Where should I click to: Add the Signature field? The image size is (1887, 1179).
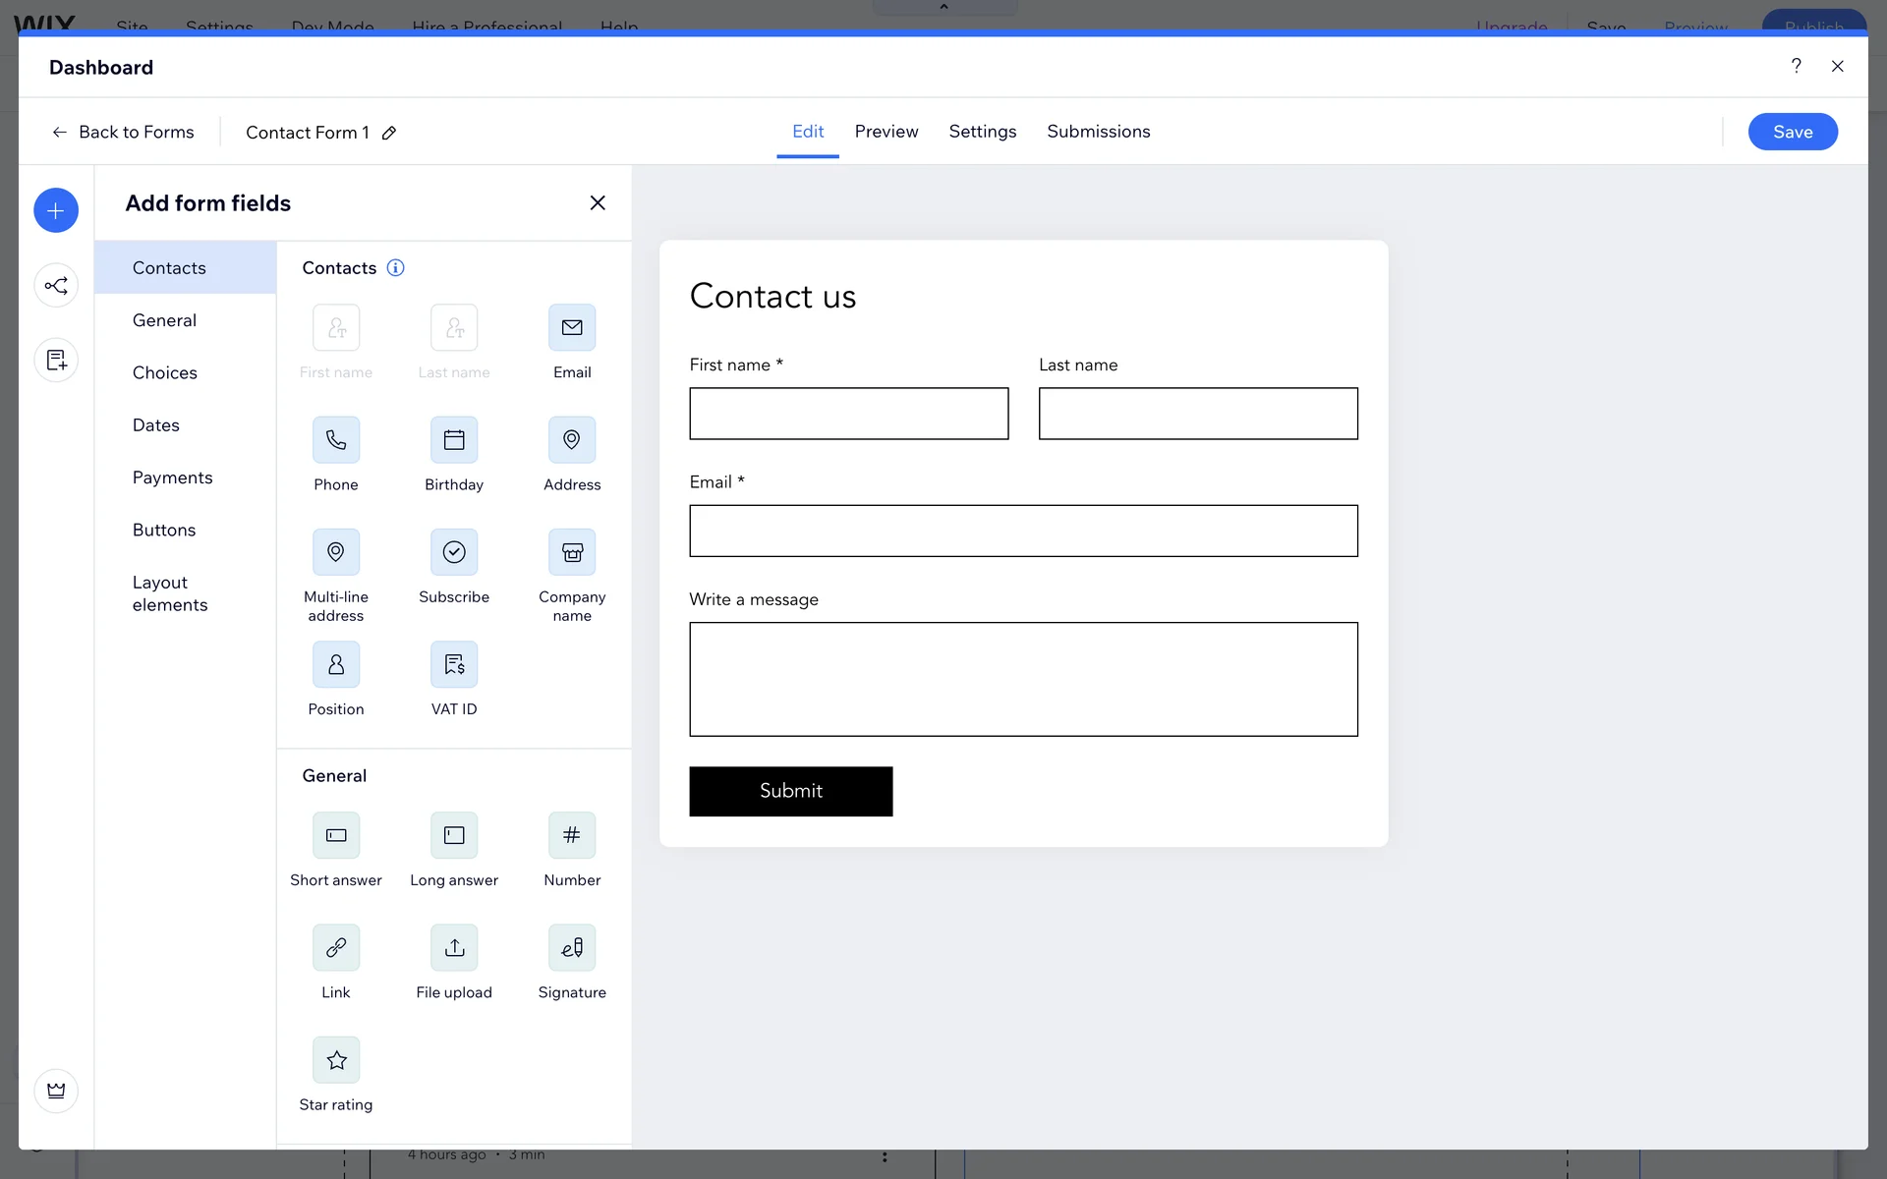[572, 948]
